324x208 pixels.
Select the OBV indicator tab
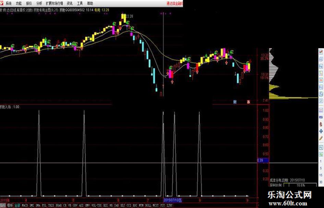tap(75, 205)
